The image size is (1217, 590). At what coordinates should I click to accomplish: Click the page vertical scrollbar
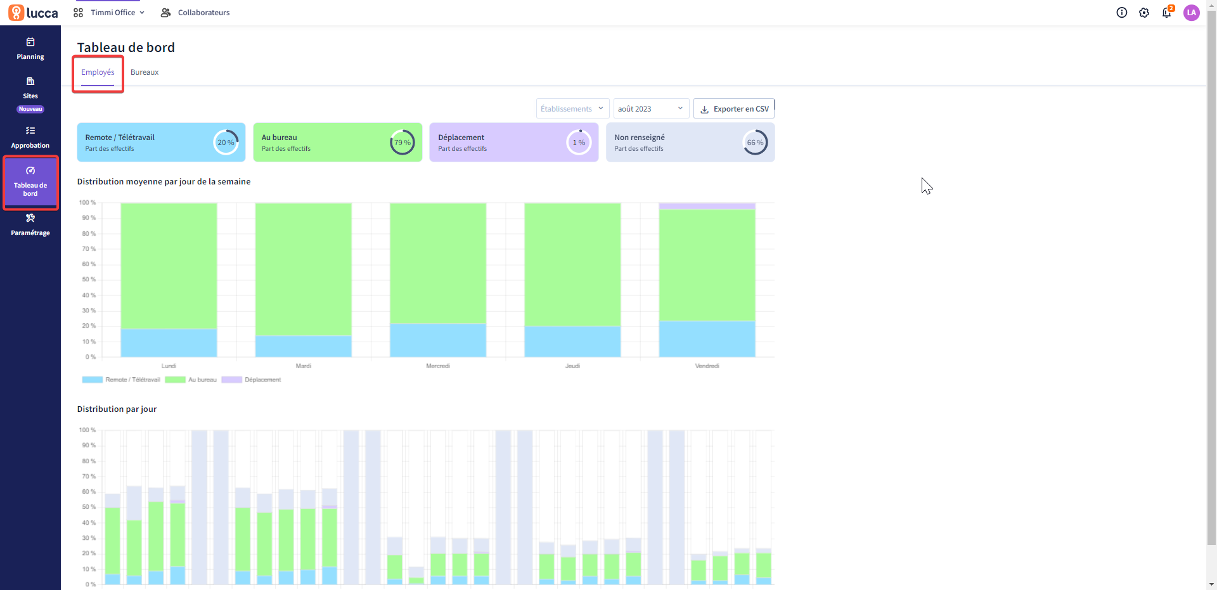[1211, 279]
